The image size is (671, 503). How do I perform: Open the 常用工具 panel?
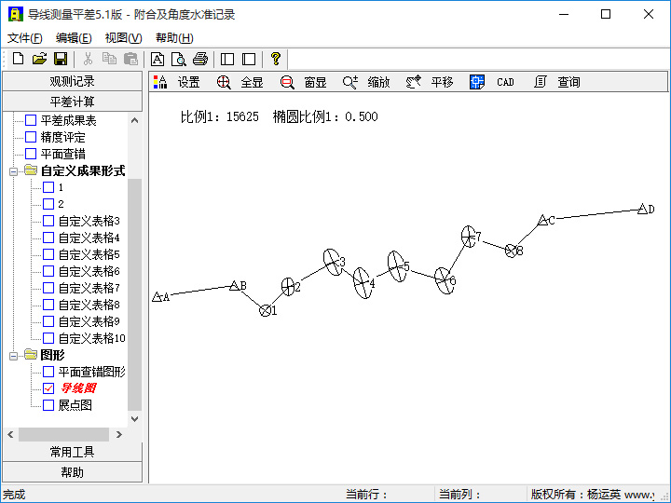coord(72,452)
